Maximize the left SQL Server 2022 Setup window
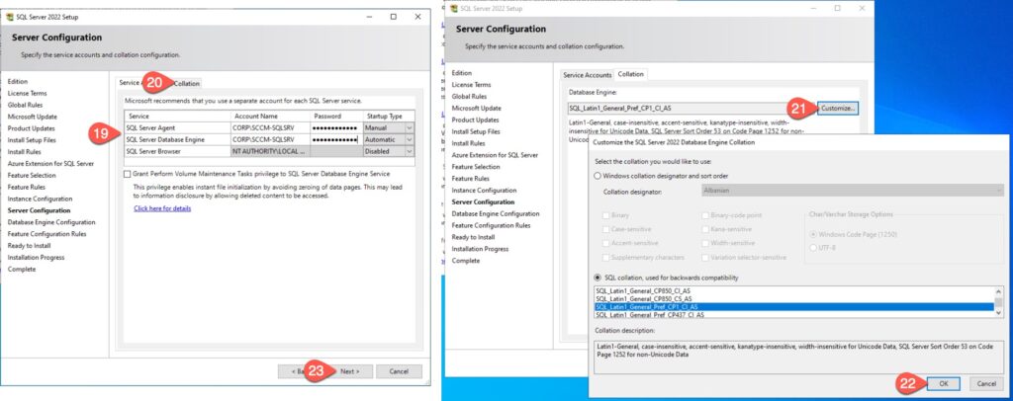This screenshot has width=1013, height=401. [393, 17]
